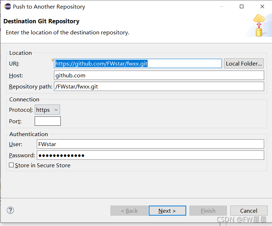The width and height of the screenshot is (272, 226).
Task: Open the help question mark icon
Action: coord(10,210)
